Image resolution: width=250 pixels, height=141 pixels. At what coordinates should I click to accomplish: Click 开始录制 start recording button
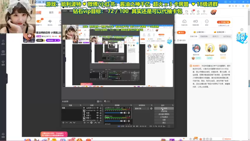164,111
